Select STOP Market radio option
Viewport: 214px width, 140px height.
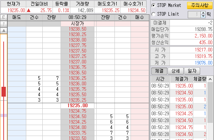coord(153,5)
